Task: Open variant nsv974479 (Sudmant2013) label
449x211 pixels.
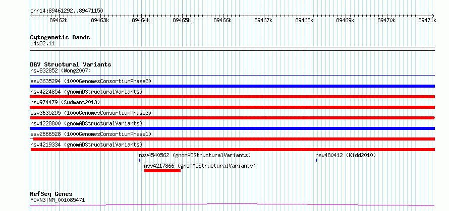Action: point(65,102)
